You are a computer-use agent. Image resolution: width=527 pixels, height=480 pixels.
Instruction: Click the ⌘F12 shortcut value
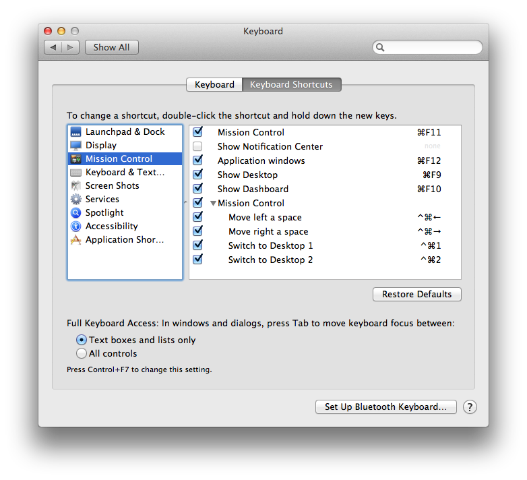tap(429, 160)
